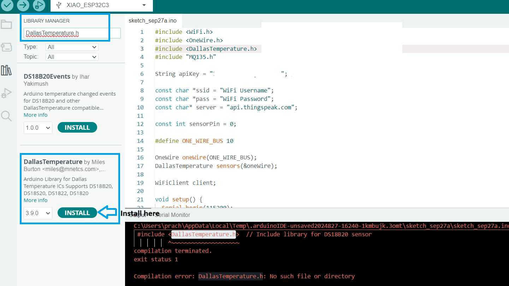Click the 'void setup() {' line
Viewport: 509px width, 286px height.
pyautogui.click(x=179, y=199)
